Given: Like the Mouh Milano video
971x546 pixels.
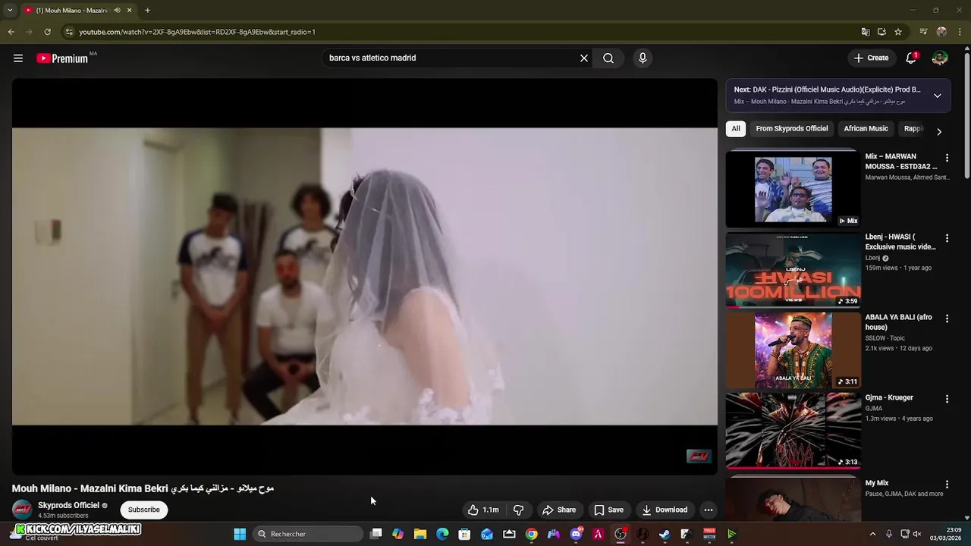Looking at the screenshot, I should pyautogui.click(x=483, y=510).
